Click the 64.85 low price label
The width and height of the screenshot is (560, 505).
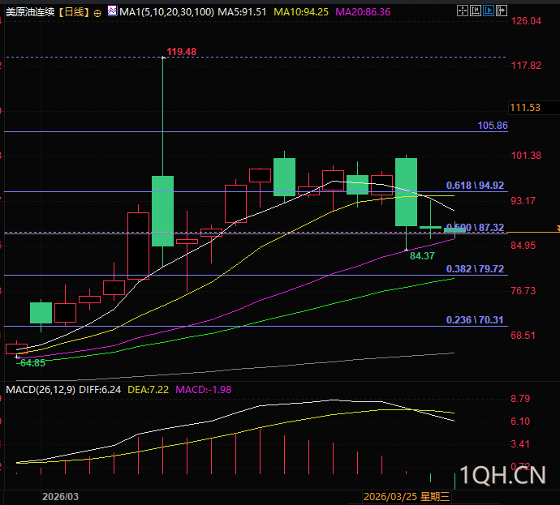[32, 363]
